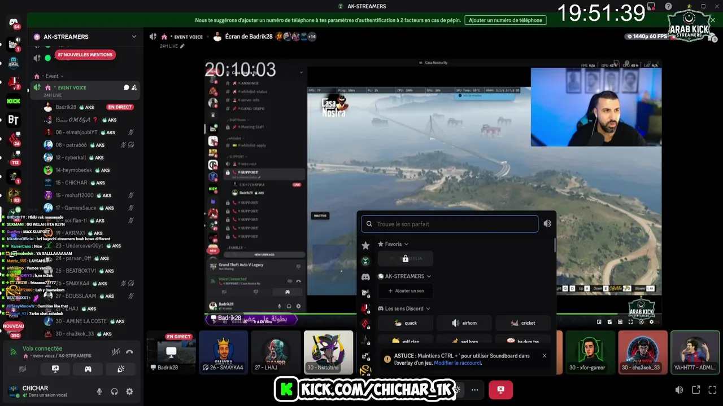The height and width of the screenshot is (406, 723).
Task: Open text chat of EVENT VOICE channel
Action: [126, 87]
